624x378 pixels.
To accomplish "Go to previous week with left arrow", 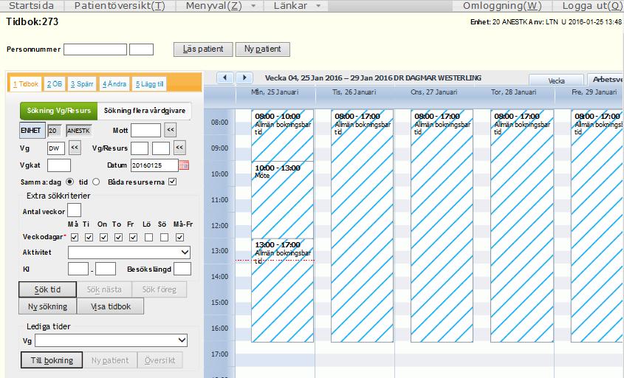I will [x=224, y=78].
